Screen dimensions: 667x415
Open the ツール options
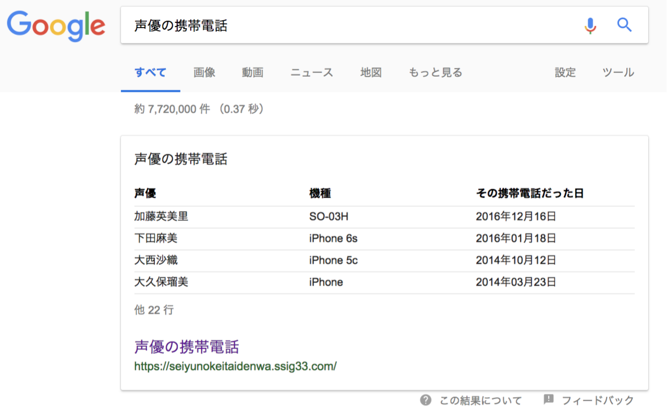(x=619, y=72)
